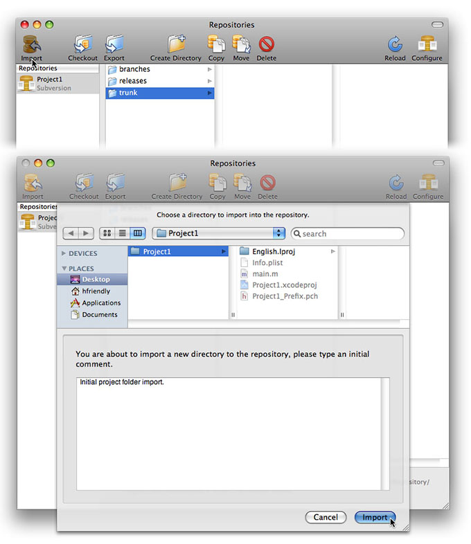
Task: Click dimmed Copy icon in bottom window
Action: 217,183
